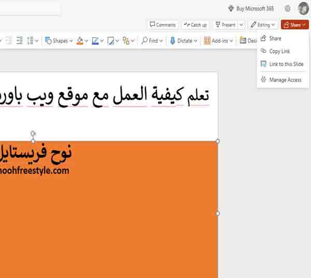Click into the search box

tap(30, 8)
